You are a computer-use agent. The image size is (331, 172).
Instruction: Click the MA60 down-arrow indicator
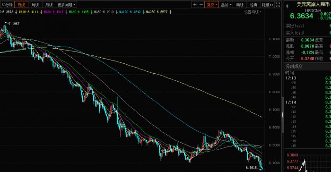coord(116,12)
